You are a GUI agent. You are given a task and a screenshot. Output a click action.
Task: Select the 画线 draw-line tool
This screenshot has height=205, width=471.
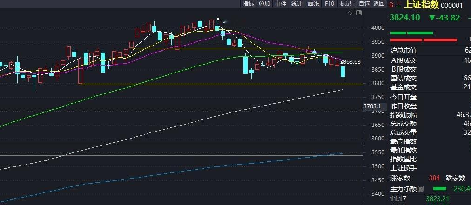click(x=313, y=4)
